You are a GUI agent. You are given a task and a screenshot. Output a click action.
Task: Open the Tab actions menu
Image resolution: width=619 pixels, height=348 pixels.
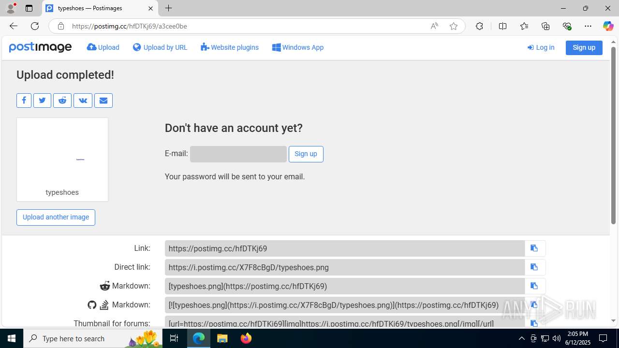click(x=29, y=8)
